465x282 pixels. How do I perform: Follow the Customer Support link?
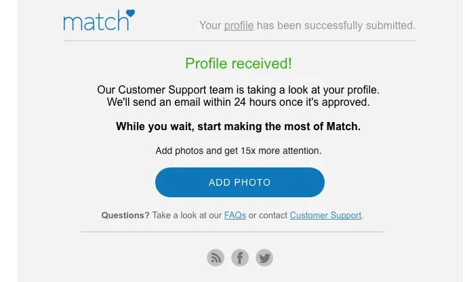click(x=325, y=216)
